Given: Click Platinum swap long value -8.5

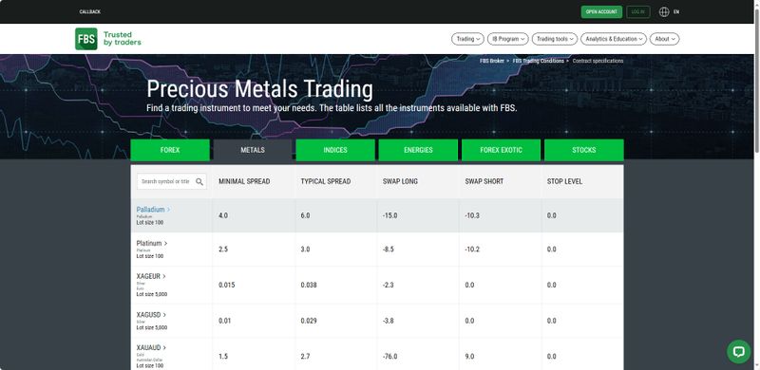Looking at the screenshot, I should click(389, 250).
